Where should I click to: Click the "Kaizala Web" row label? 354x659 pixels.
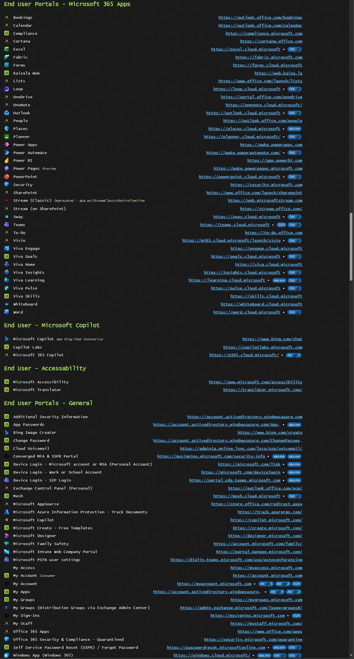click(26, 73)
